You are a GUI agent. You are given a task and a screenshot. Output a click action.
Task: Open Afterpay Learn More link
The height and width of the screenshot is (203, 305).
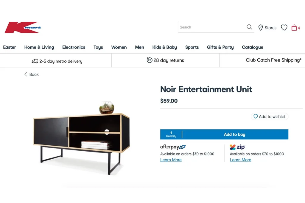coord(171,160)
